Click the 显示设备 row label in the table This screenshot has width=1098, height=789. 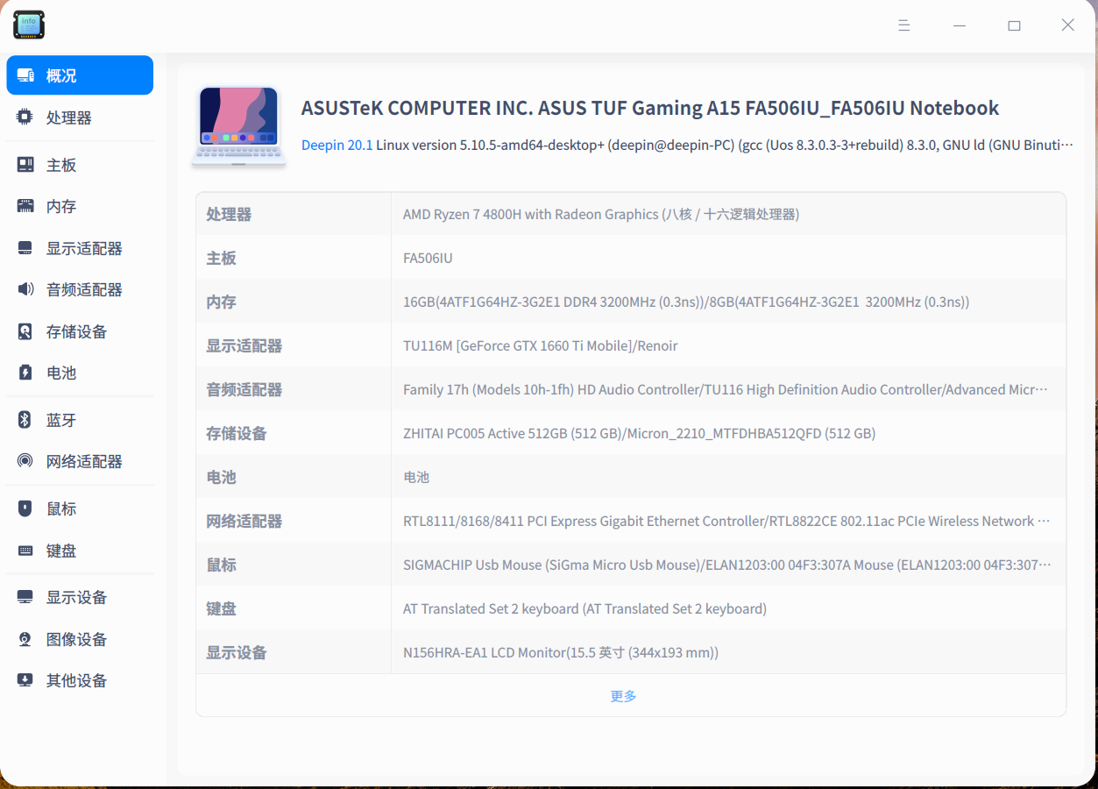(x=237, y=652)
